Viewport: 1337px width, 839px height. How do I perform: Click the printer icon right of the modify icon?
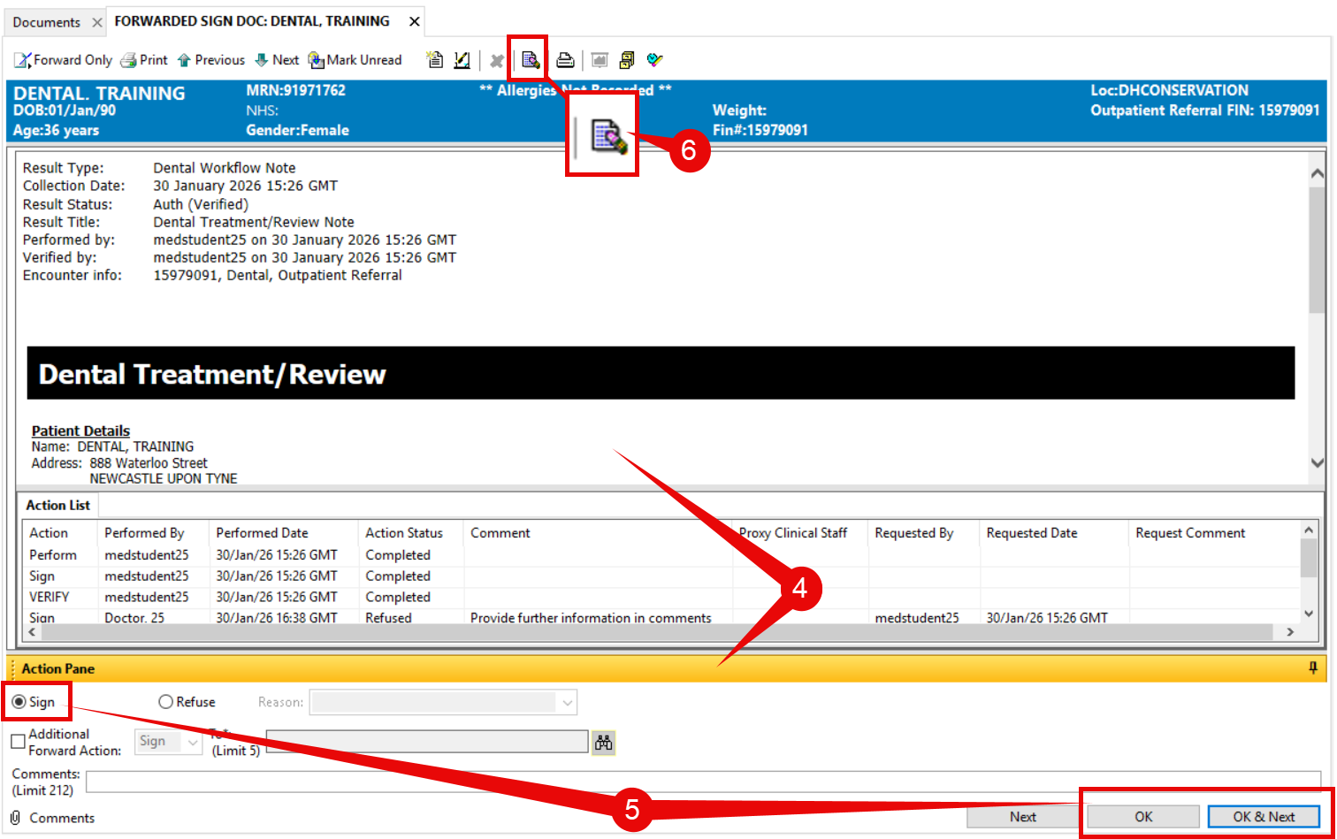point(565,60)
